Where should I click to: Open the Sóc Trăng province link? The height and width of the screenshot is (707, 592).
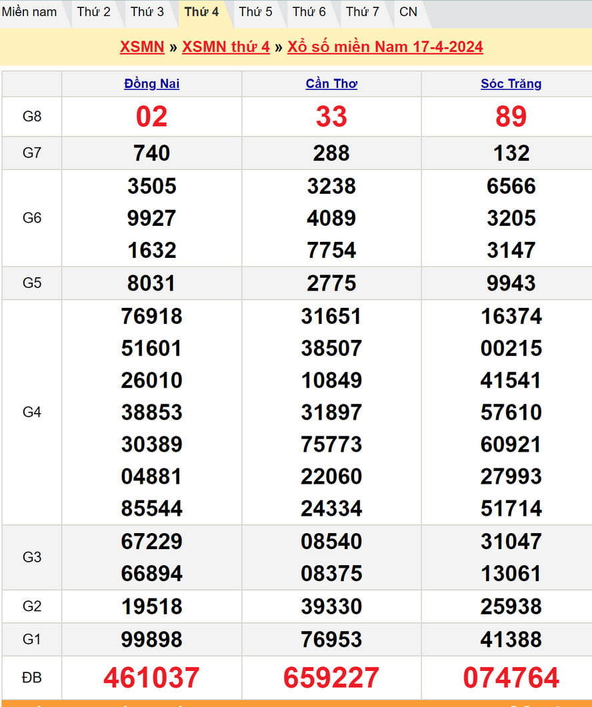(x=511, y=84)
